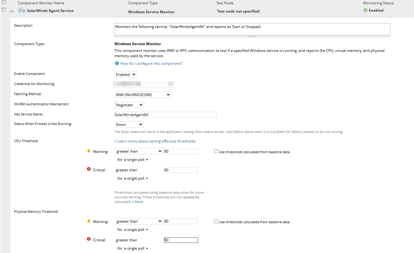Click the CPU Threshold warning triangle icon

point(89,151)
